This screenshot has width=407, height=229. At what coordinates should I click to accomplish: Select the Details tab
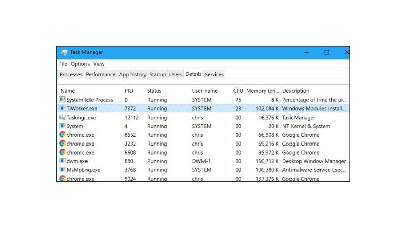[x=193, y=74]
